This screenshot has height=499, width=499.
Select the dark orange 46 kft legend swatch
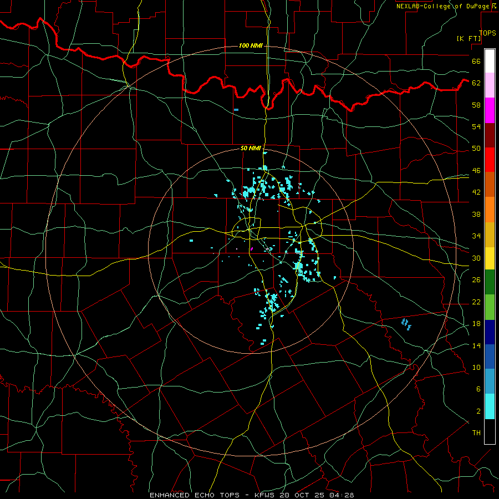[490, 185]
